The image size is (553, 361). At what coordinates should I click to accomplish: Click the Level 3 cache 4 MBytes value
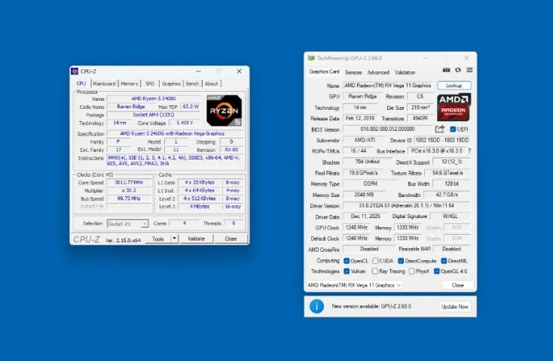pos(200,206)
